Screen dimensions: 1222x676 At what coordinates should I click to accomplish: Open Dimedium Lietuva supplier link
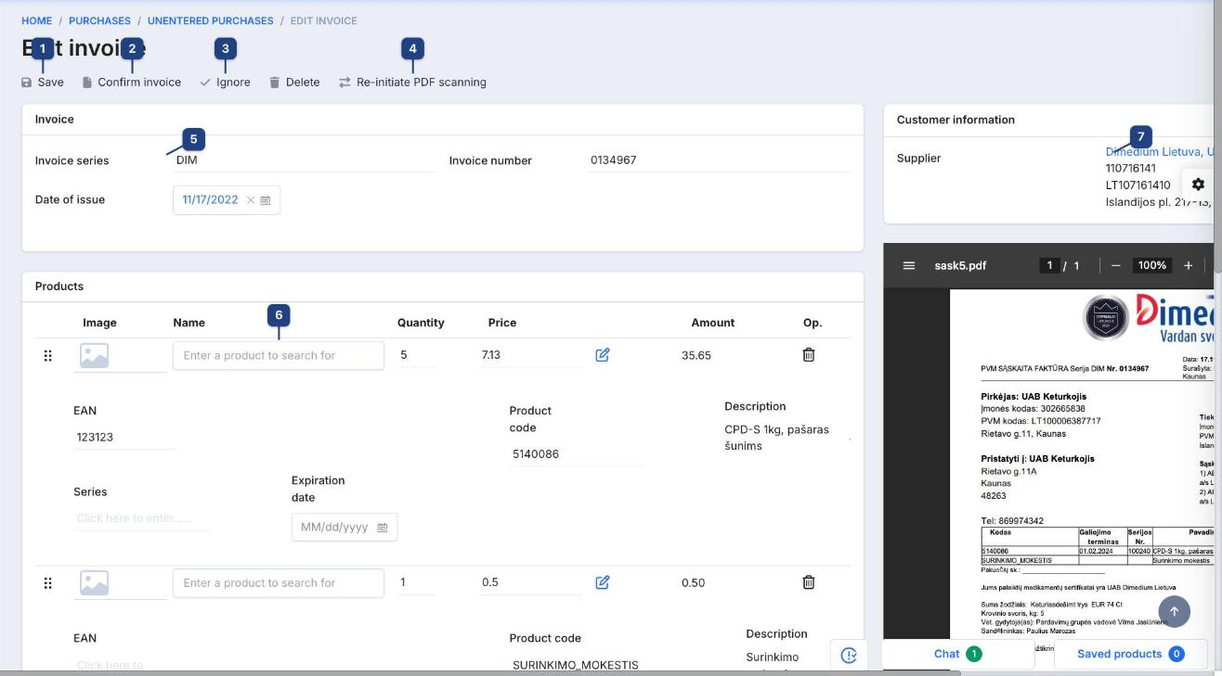pos(1160,152)
